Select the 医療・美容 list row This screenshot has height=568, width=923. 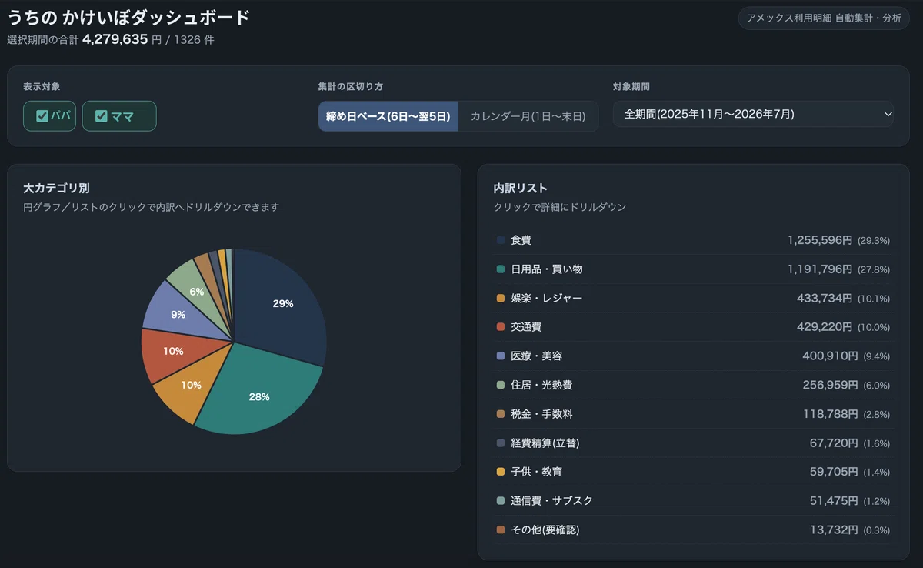[x=693, y=356]
